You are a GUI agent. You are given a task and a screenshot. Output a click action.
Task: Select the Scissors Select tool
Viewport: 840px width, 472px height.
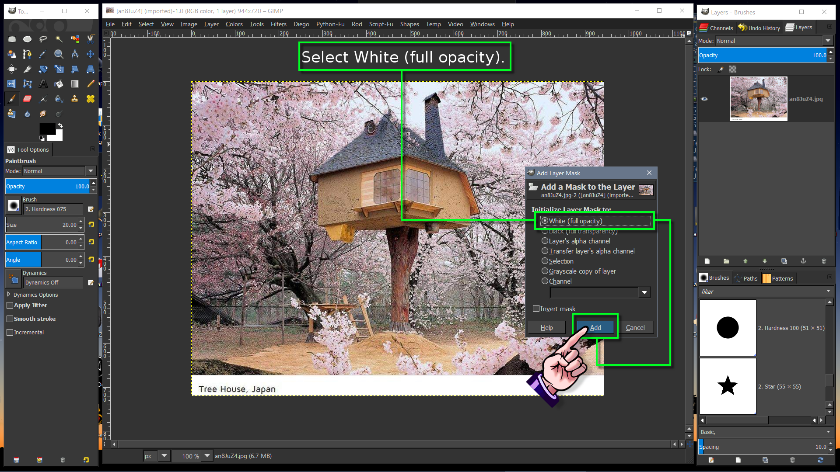(90, 39)
